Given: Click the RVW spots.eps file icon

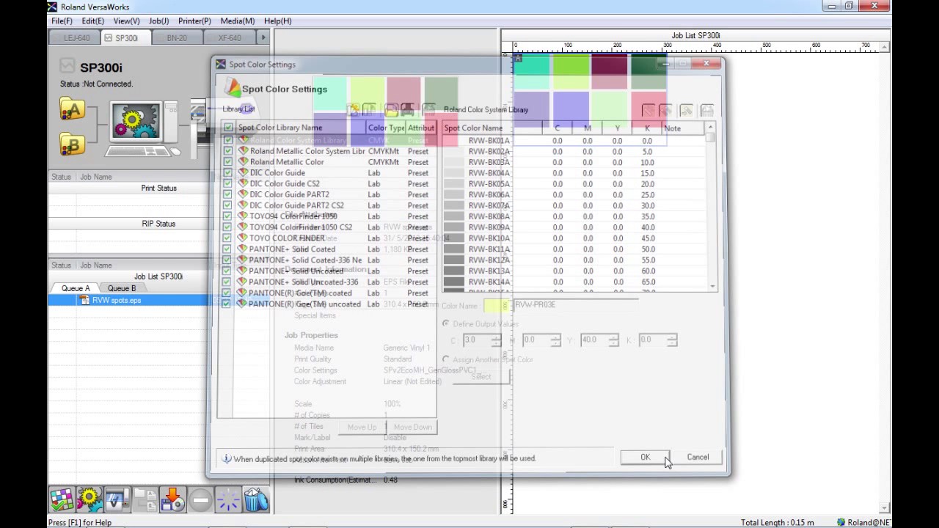Looking at the screenshot, I should coord(85,300).
